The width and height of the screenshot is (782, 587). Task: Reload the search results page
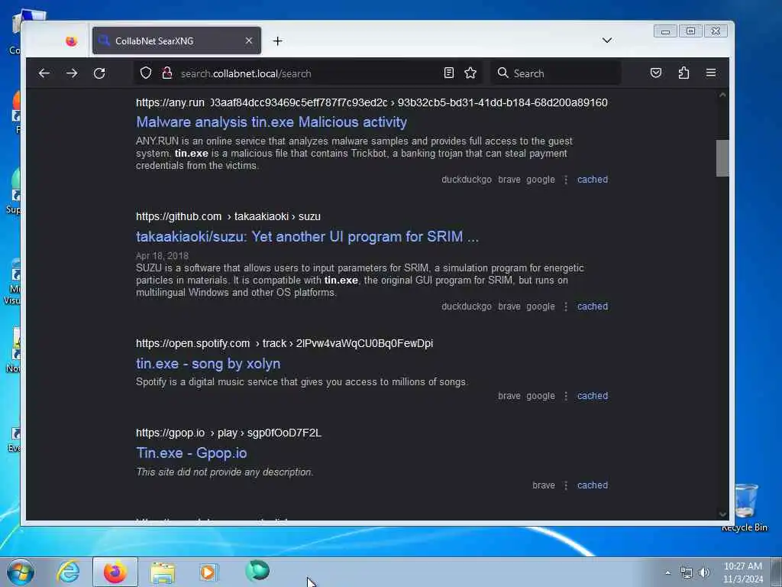[x=99, y=73]
